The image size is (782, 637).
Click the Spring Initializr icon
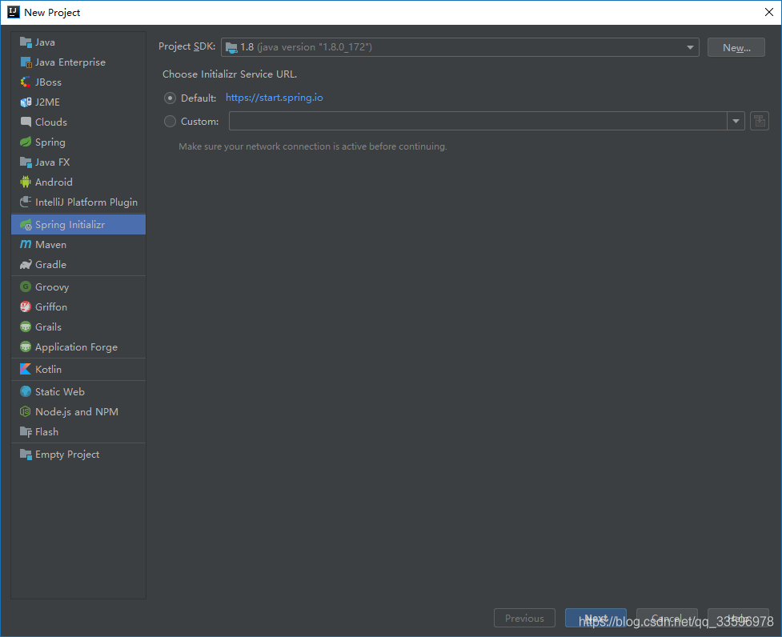coord(26,225)
